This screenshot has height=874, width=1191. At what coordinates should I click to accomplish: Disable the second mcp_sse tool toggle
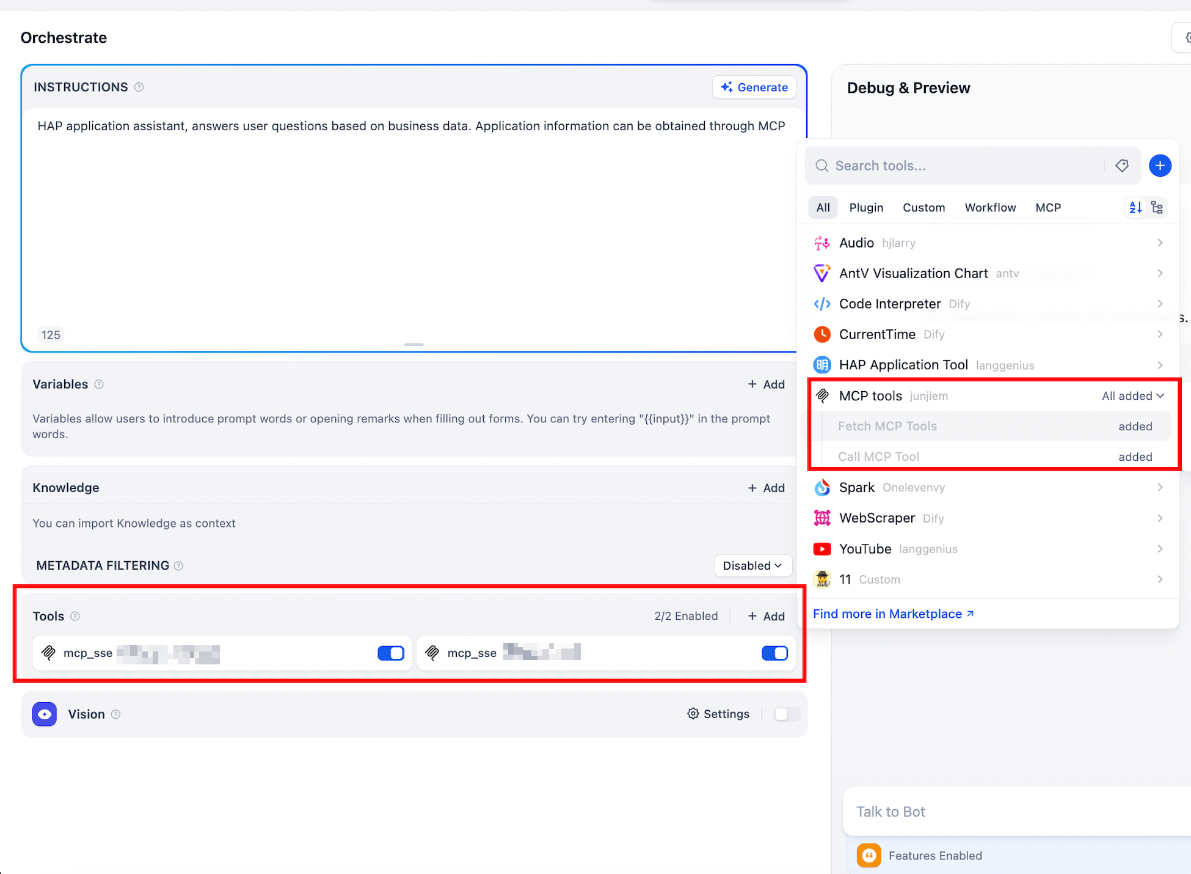coord(774,653)
